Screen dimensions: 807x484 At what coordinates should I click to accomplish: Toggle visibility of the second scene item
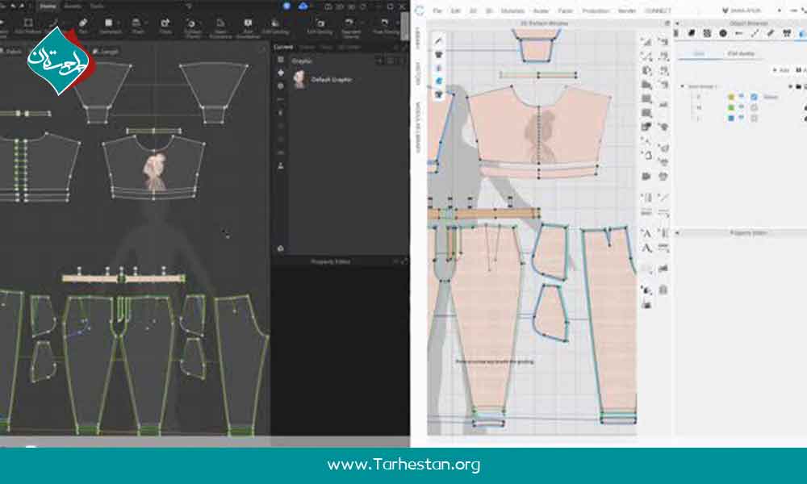coord(741,107)
